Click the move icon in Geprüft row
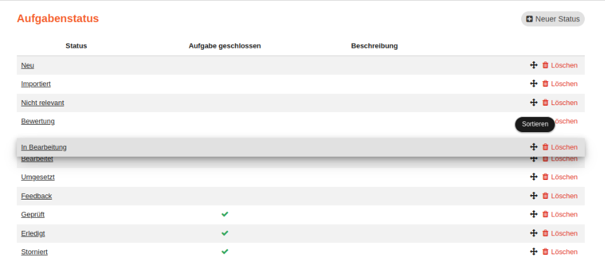Viewport: 605px width, 275px height. point(534,215)
